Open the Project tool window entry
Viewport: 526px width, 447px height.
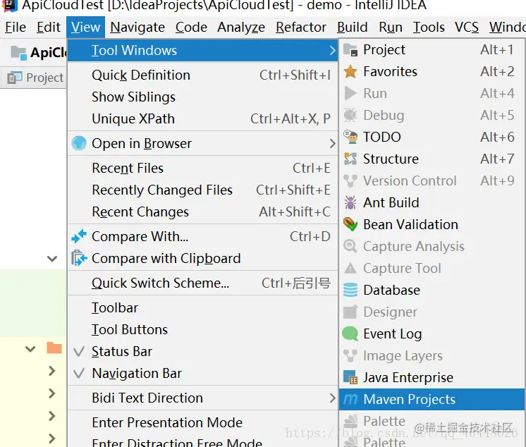[x=432, y=50]
